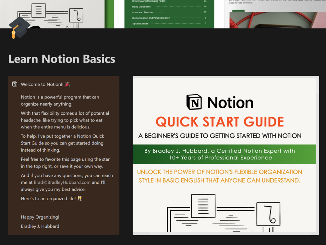Click the "Feel free to favorite this page" paragraph

(65, 163)
